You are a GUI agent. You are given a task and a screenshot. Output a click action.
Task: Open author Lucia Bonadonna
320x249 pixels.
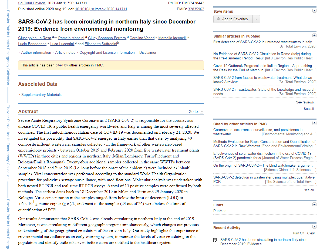pos(32,44)
